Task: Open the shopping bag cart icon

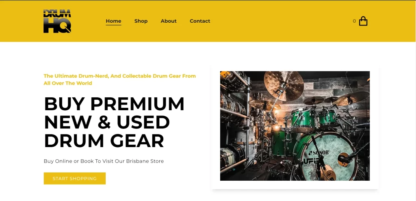Action: (363, 21)
